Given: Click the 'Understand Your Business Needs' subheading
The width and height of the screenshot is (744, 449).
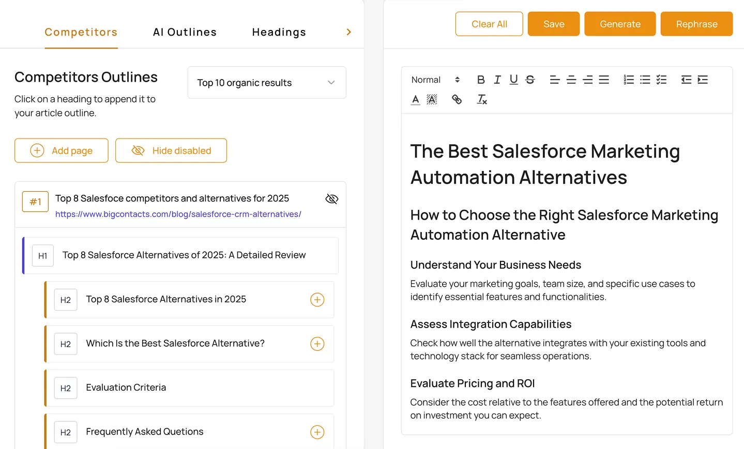Looking at the screenshot, I should [496, 265].
